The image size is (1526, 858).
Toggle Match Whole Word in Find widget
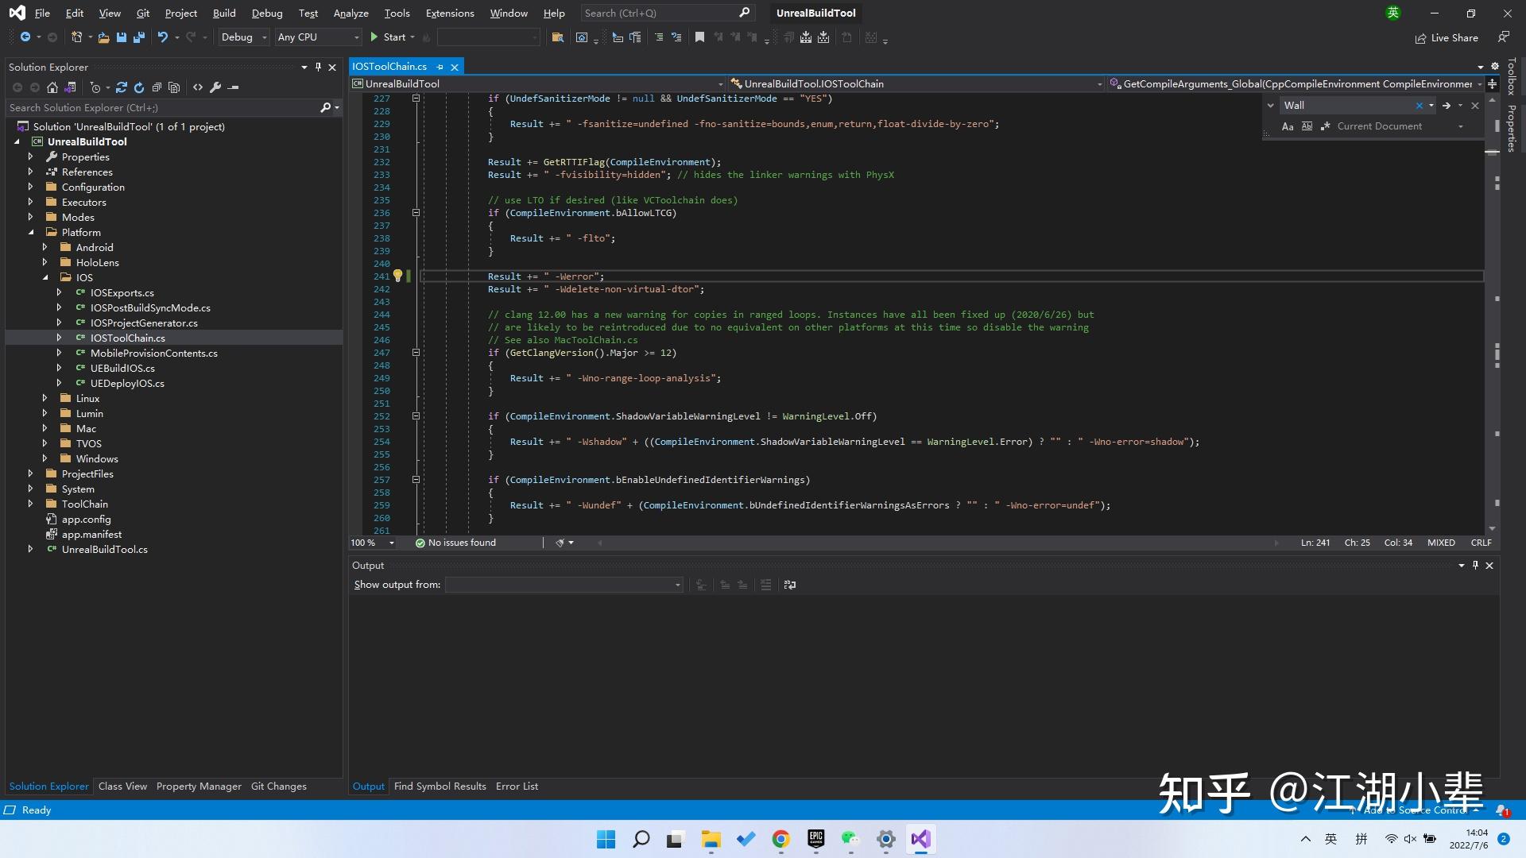(1307, 126)
